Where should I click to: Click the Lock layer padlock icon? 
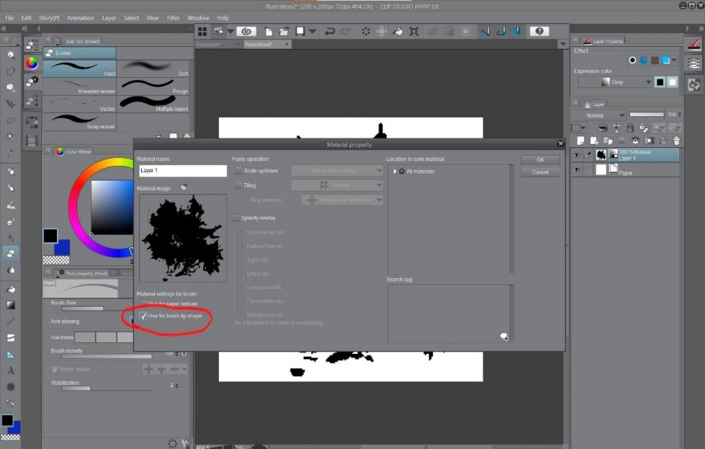630,128
